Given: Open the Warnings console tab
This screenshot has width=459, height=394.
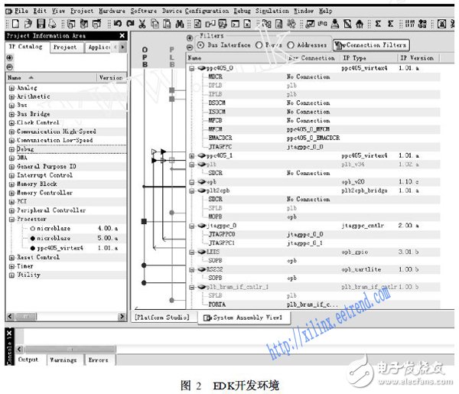Looking at the screenshot, I should tap(63, 360).
